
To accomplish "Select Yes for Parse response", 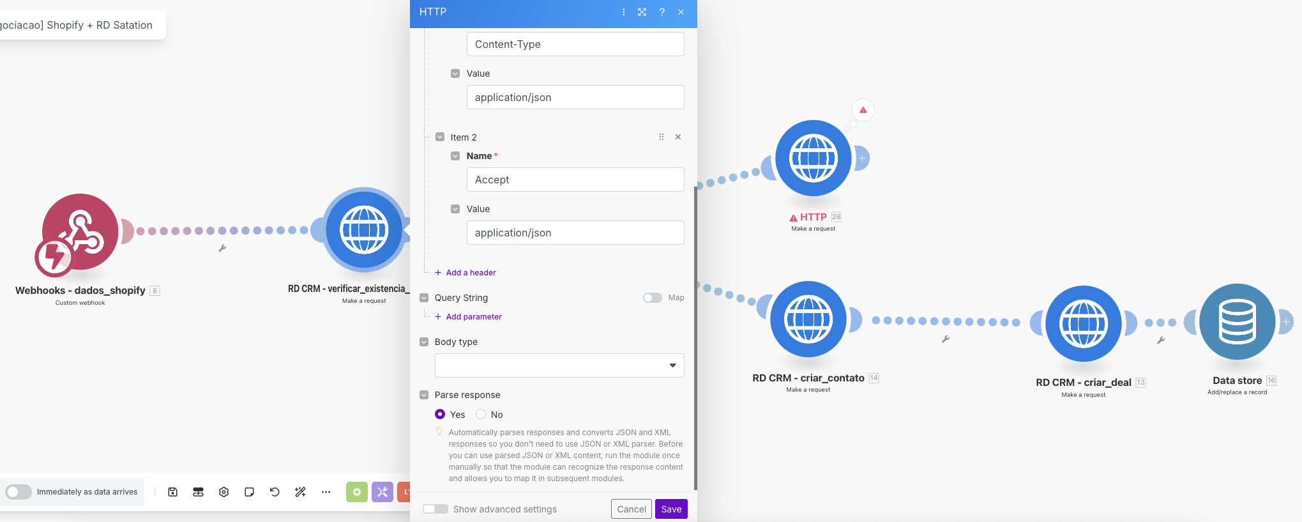I will coord(440,414).
